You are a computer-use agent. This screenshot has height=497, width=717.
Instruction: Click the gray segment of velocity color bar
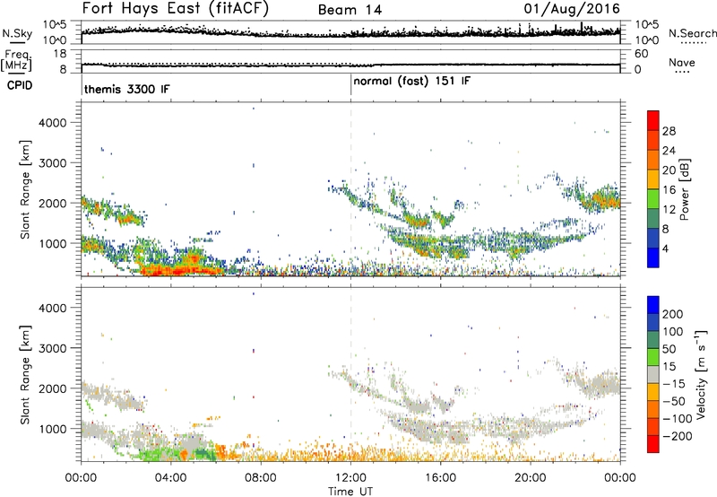653,374
